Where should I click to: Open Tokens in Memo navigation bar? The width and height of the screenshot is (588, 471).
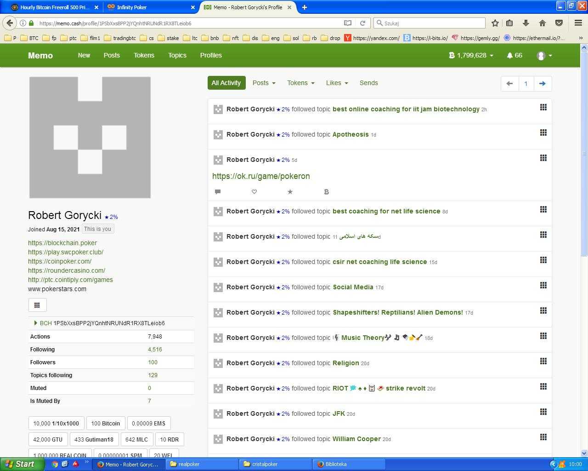[144, 55]
